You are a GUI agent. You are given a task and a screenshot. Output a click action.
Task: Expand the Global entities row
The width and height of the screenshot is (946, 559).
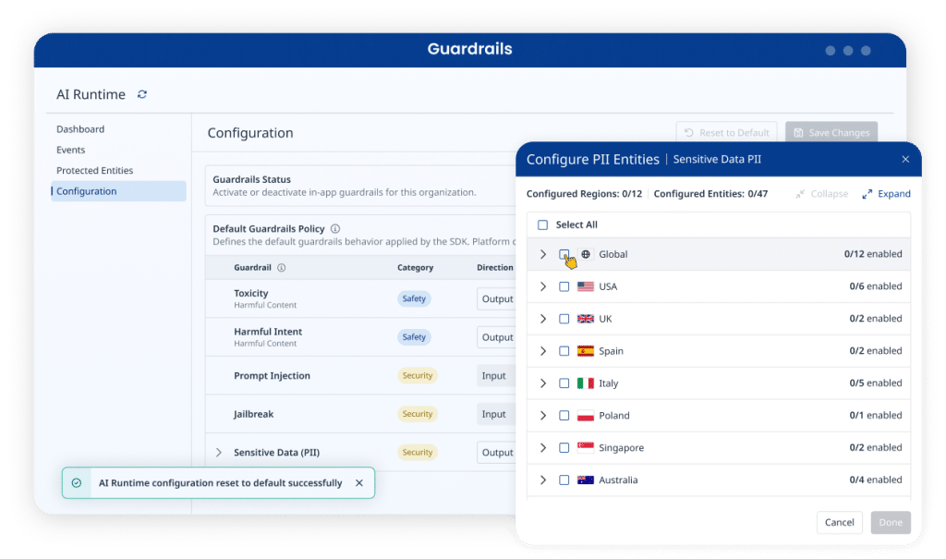point(543,254)
